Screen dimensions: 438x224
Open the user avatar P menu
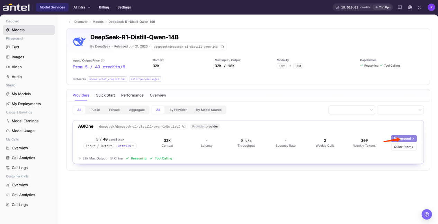pyautogui.click(x=431, y=7)
